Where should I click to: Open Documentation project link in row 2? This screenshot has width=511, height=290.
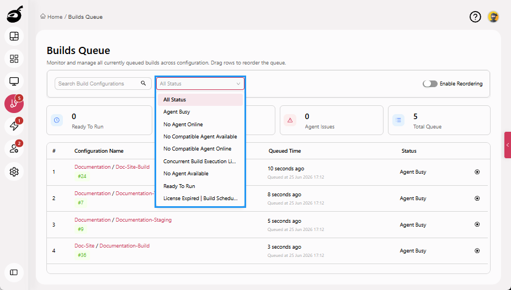[93, 194]
